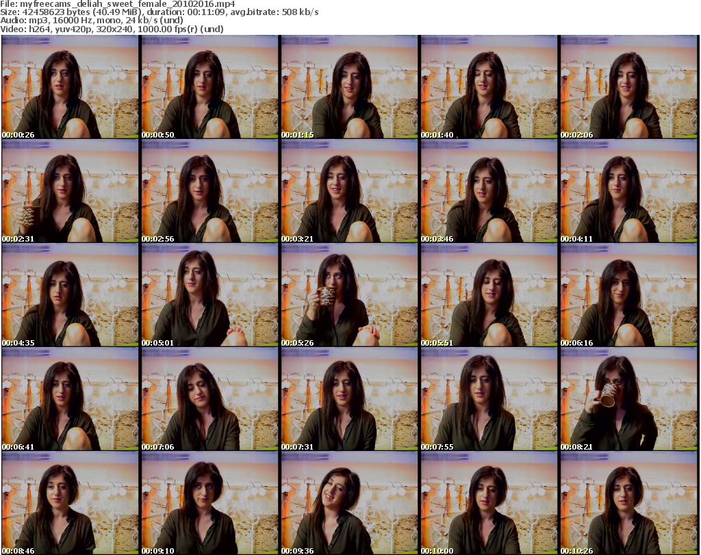
Task: Open the frame stamped 00:10:26
Action: pyautogui.click(x=628, y=503)
